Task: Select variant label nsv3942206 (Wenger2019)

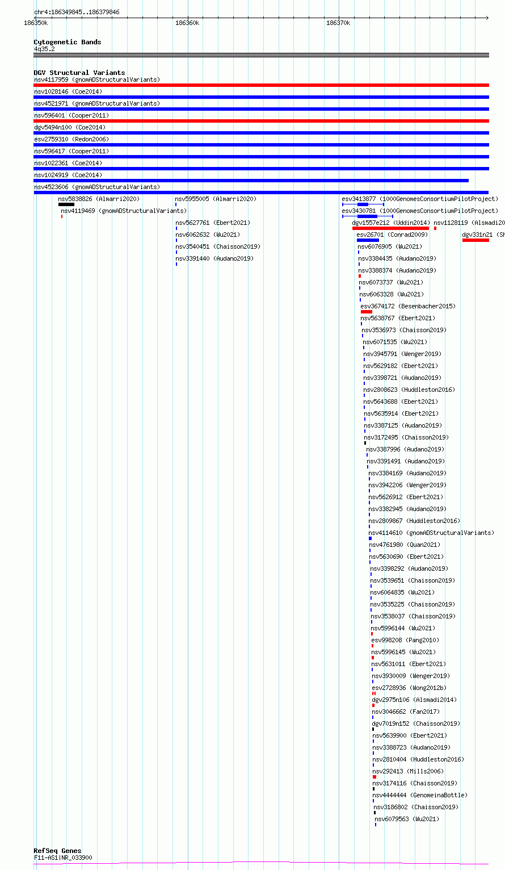Action: pyautogui.click(x=407, y=485)
